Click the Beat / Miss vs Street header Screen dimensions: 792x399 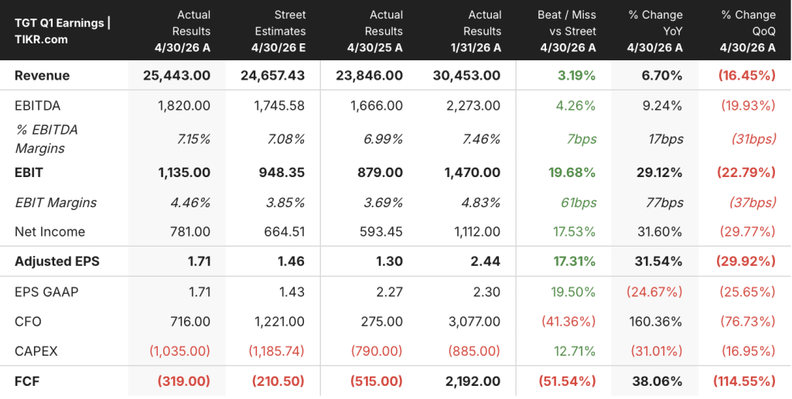(567, 31)
